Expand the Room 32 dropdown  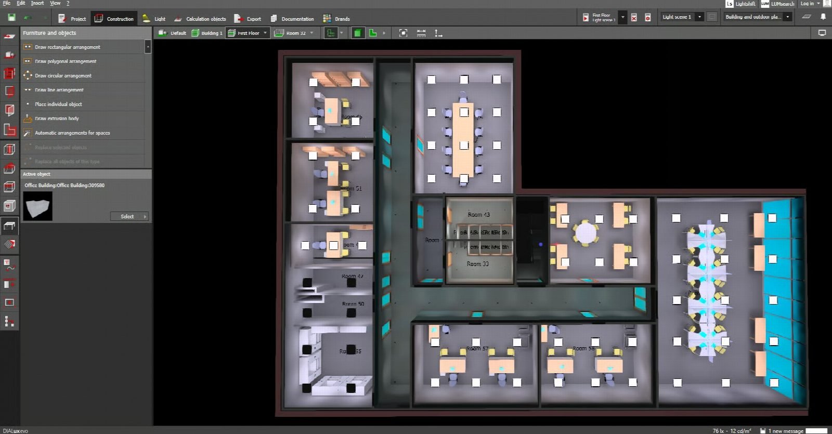pos(311,33)
